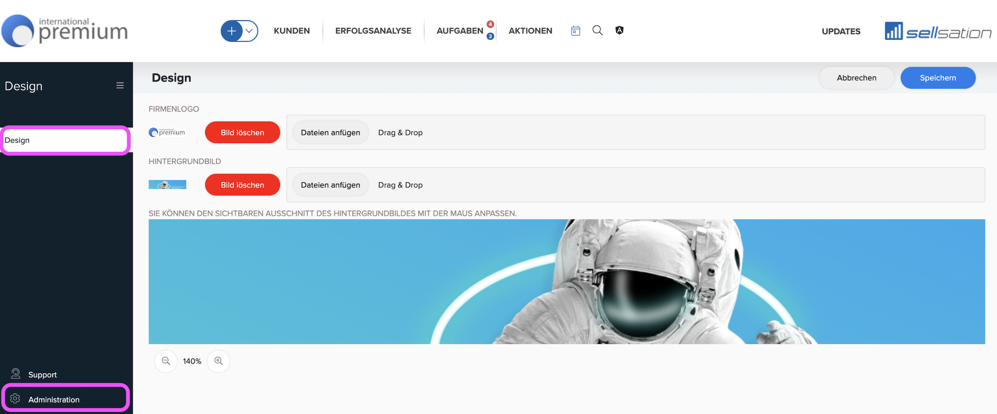Click the blue plus add button
Image resolution: width=997 pixels, height=414 pixels.
(x=232, y=31)
